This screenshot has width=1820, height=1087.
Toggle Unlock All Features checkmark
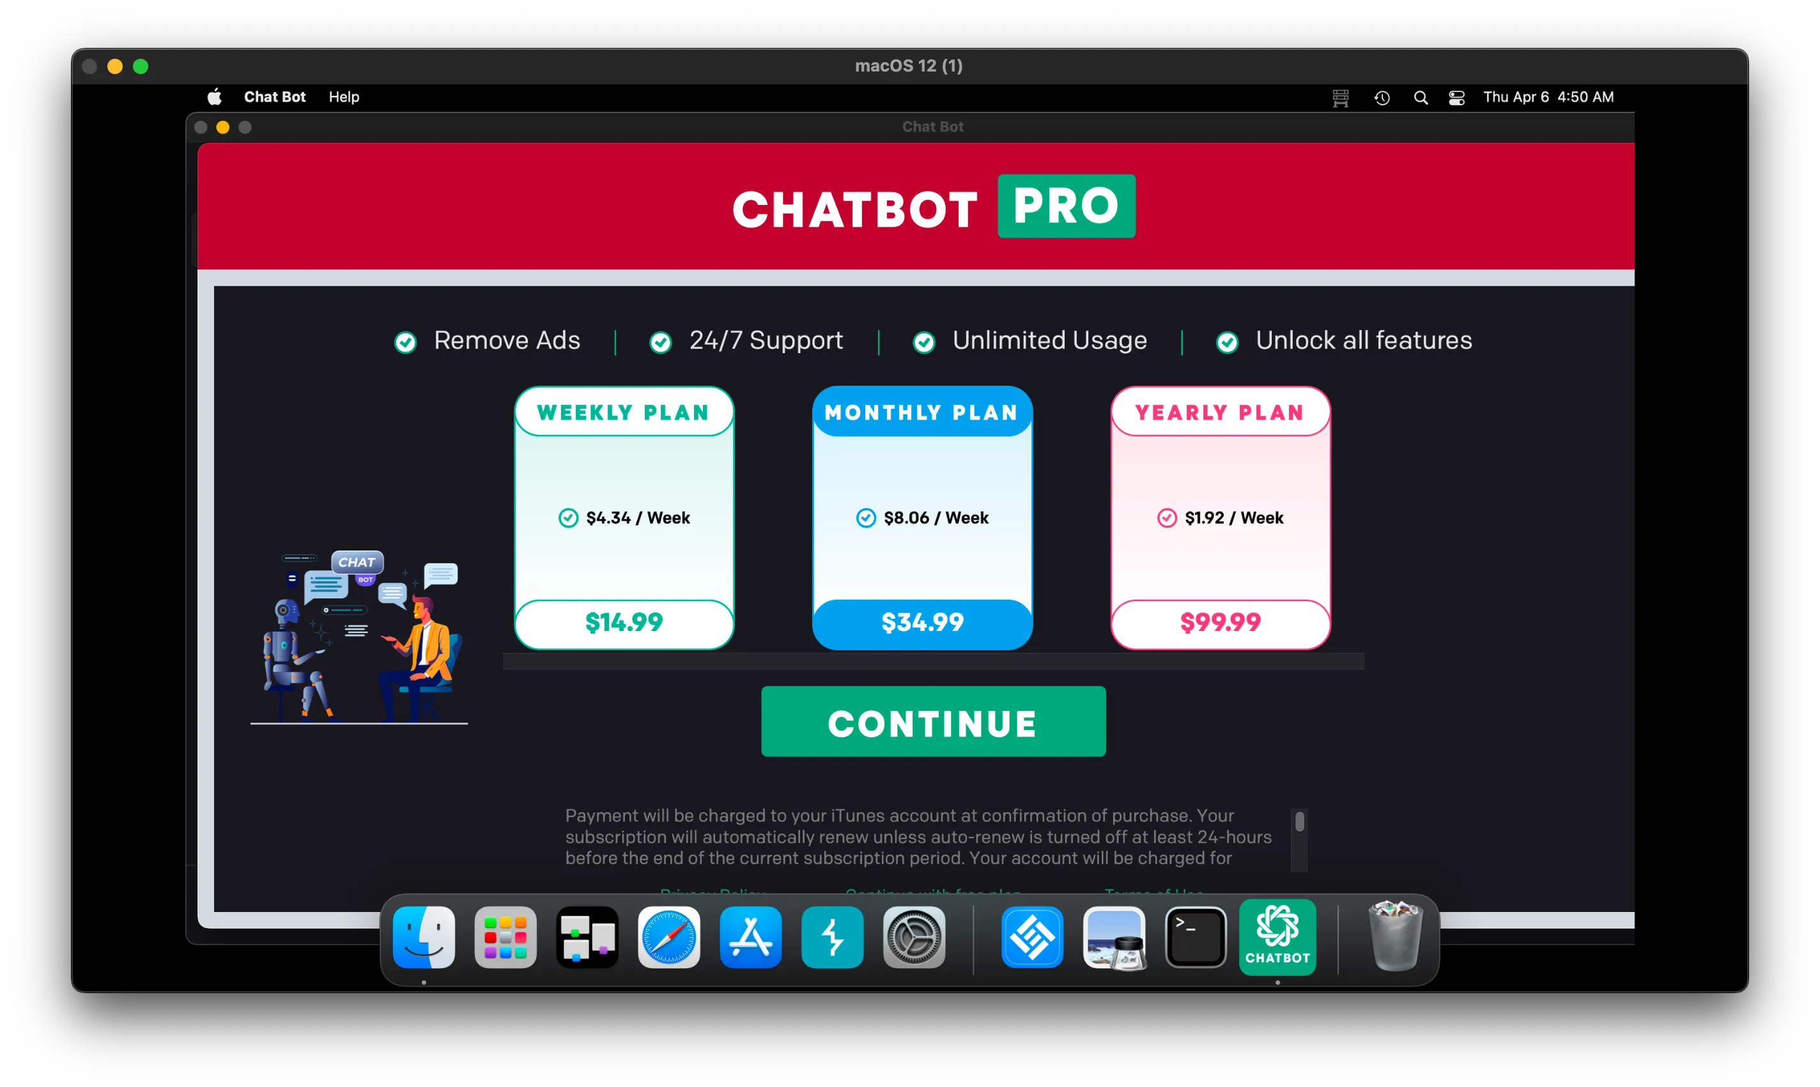coord(1227,340)
